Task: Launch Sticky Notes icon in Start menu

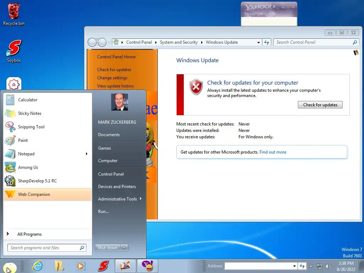Action: pos(10,113)
